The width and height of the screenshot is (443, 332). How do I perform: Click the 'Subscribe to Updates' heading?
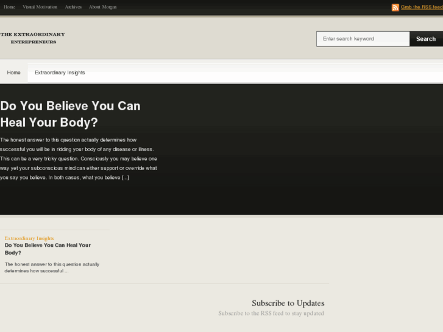[288, 303]
